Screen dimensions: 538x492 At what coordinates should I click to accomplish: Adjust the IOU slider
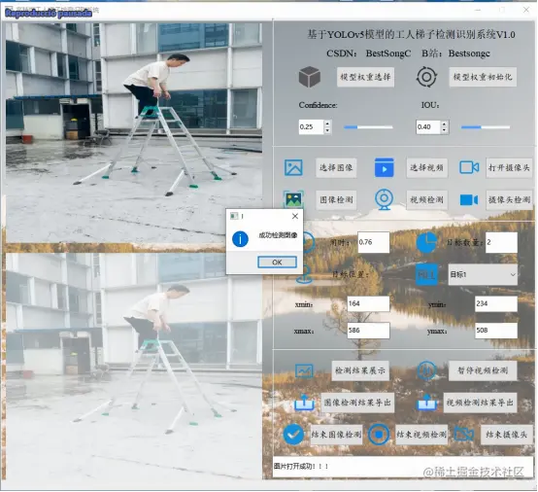(x=486, y=127)
